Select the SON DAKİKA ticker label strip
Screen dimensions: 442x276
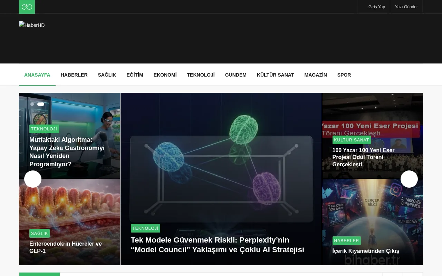click(x=39, y=275)
